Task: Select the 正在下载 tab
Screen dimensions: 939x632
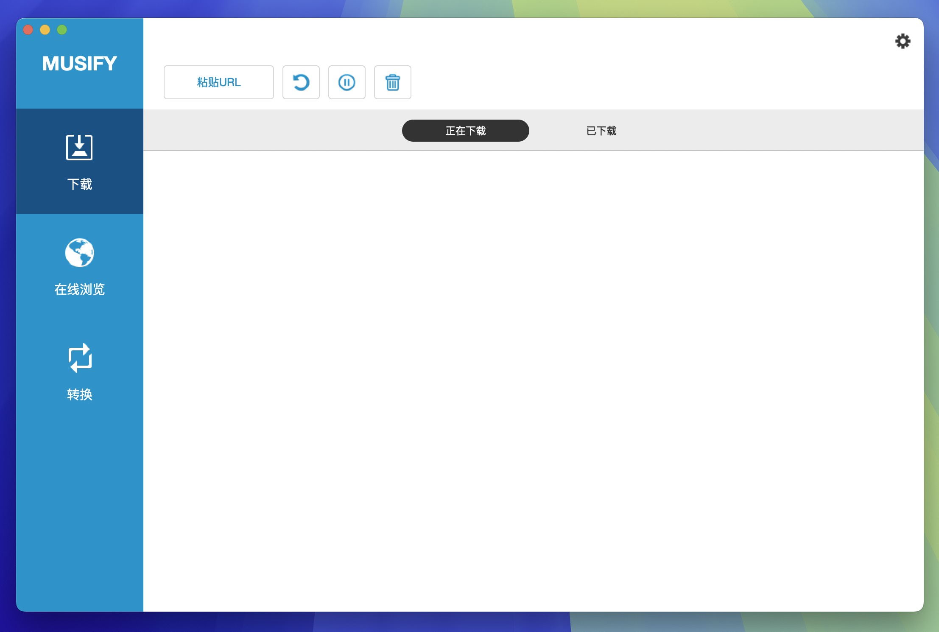Action: point(465,131)
